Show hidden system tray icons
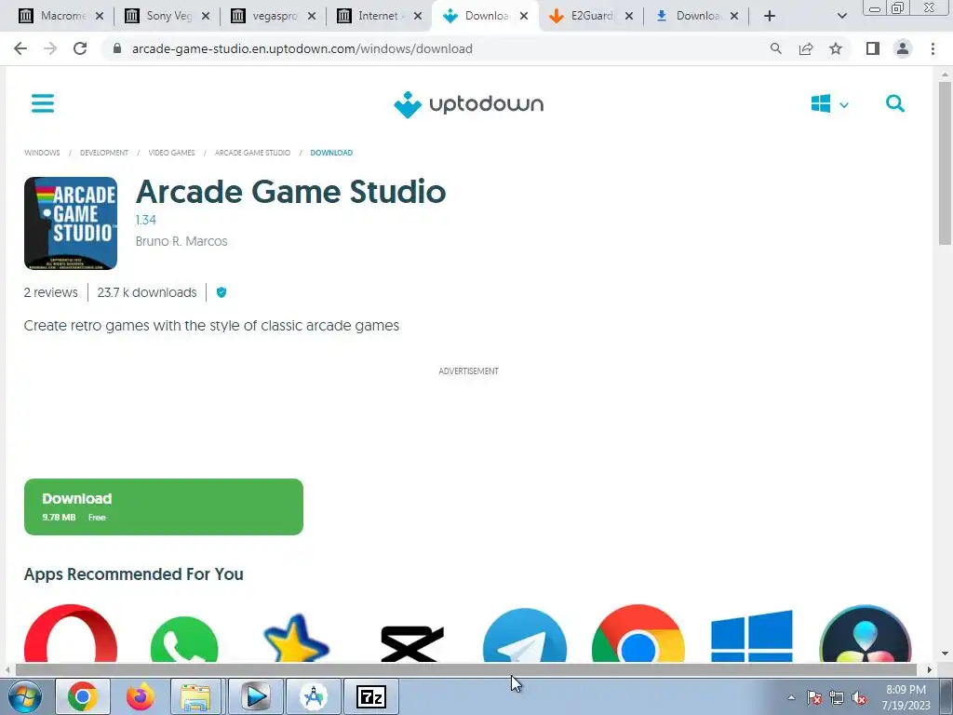This screenshot has width=953, height=715. pos(791,697)
